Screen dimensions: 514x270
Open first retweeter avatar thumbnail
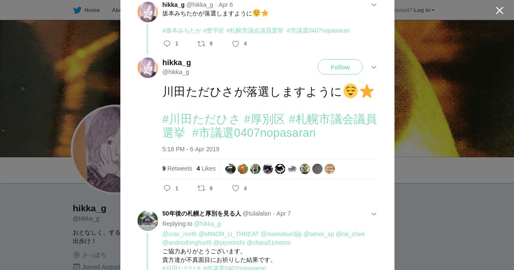[x=230, y=169]
